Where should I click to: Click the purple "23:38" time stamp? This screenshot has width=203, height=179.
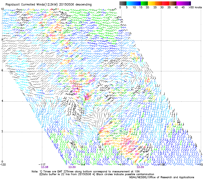(x=44, y=167)
